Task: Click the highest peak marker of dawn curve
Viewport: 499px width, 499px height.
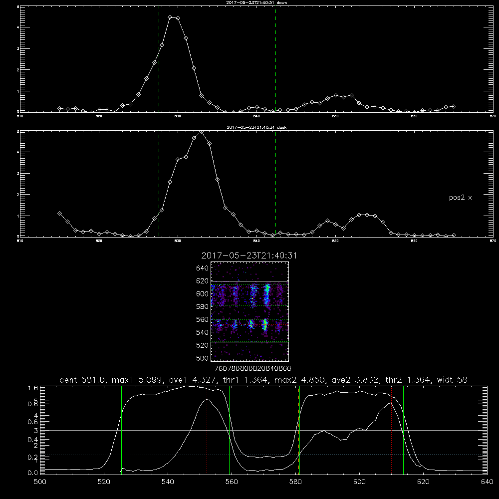Action: (170, 17)
